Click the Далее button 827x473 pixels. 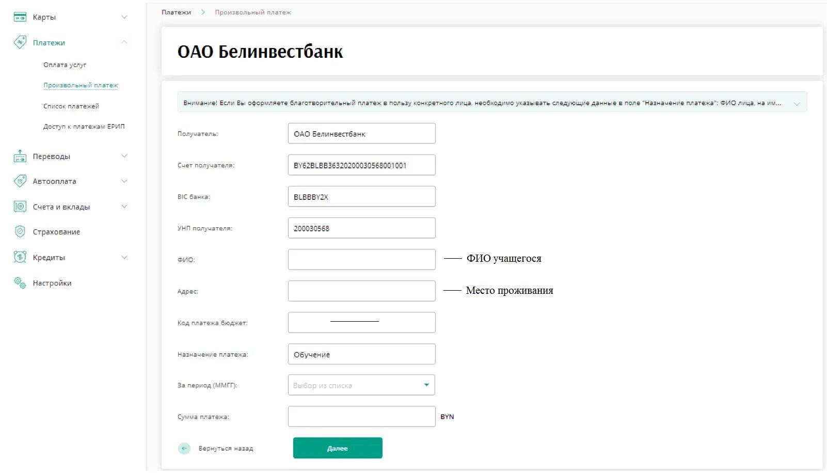[338, 448]
